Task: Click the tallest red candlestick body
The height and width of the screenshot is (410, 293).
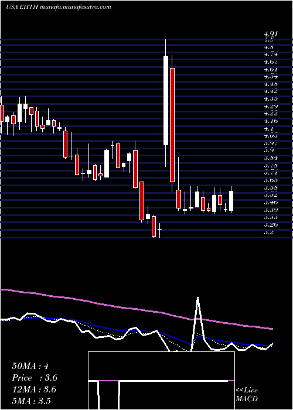Action: [x=172, y=125]
